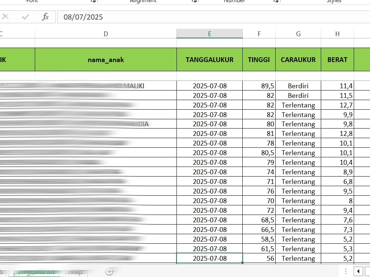Select weight cell with value 8
370x277 pixels.
(337, 201)
